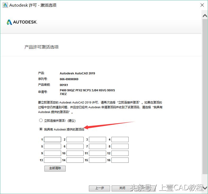Click activation code field 5
Screen dimensions: 208x194
[x=53, y=146]
